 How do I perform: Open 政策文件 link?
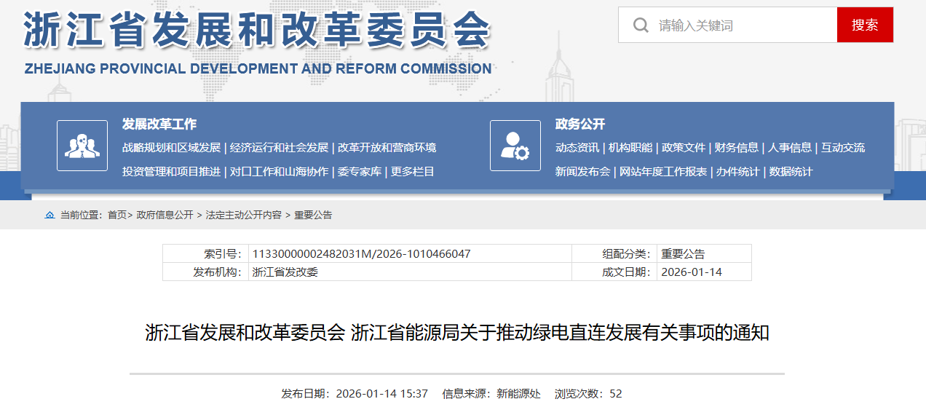click(x=684, y=148)
